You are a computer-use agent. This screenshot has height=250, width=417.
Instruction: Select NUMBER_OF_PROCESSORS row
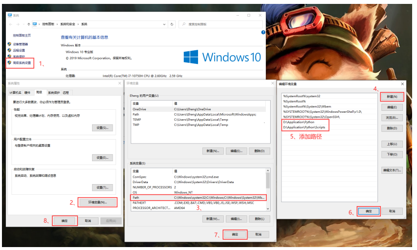click(199, 187)
